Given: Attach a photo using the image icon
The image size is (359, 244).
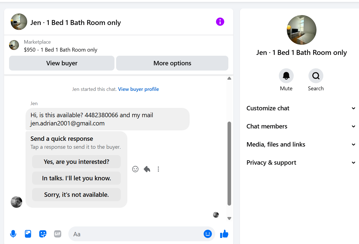Looking at the screenshot, I should [x=28, y=234].
